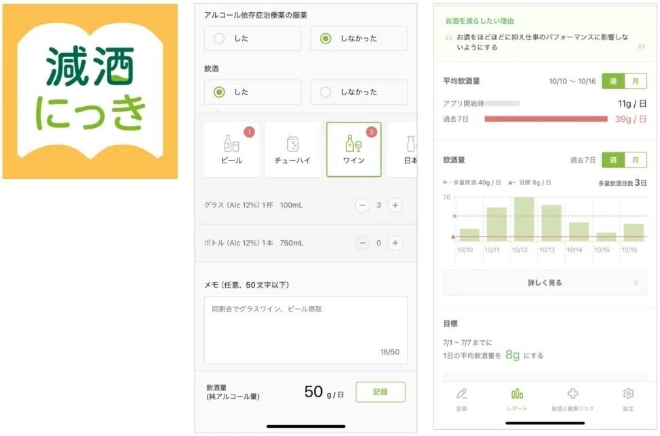Select the チューハイ drink icon
Image resolution: width=660 pixels, height=436 pixels.
[293, 144]
